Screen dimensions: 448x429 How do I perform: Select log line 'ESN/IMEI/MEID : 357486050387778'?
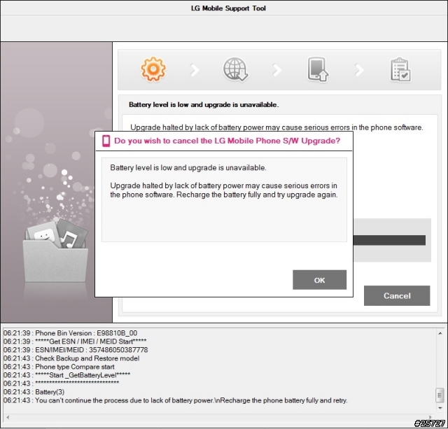coord(76,350)
